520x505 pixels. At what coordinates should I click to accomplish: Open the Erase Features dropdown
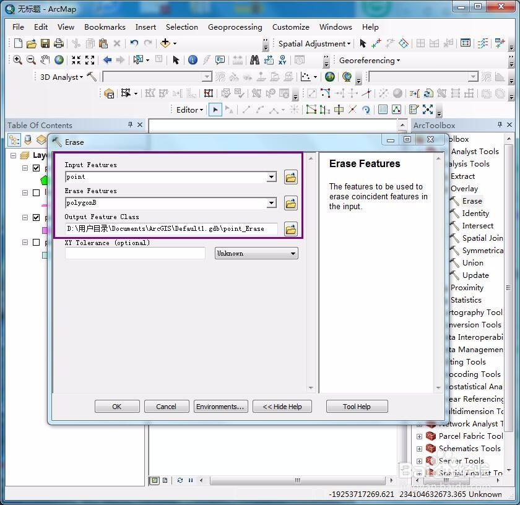pyautogui.click(x=271, y=202)
